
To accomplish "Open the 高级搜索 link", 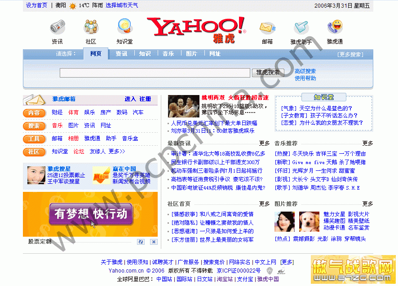I will (x=305, y=71).
